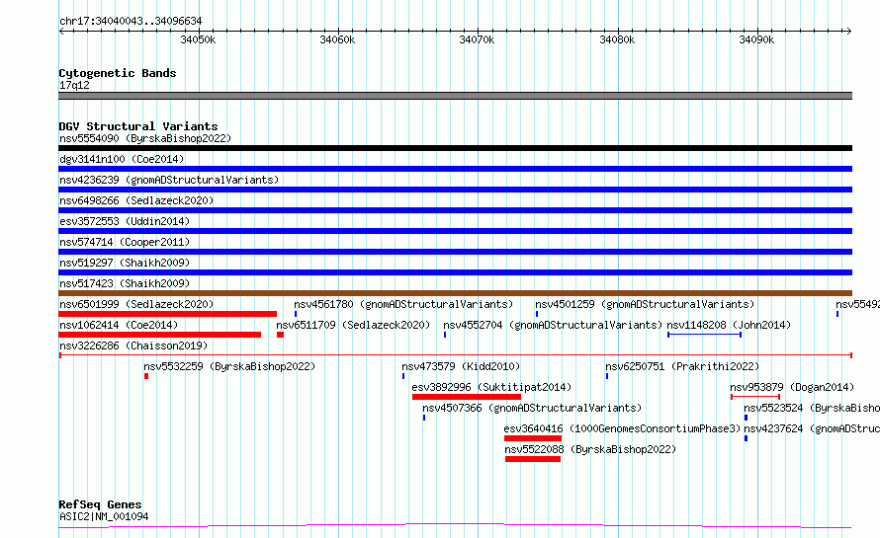Click the blue line under nsv1148208
The width and height of the screenshot is (880, 538).
tap(704, 335)
